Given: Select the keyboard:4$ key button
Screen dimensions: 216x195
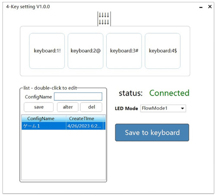Looking at the screenshot, I should point(162,51).
